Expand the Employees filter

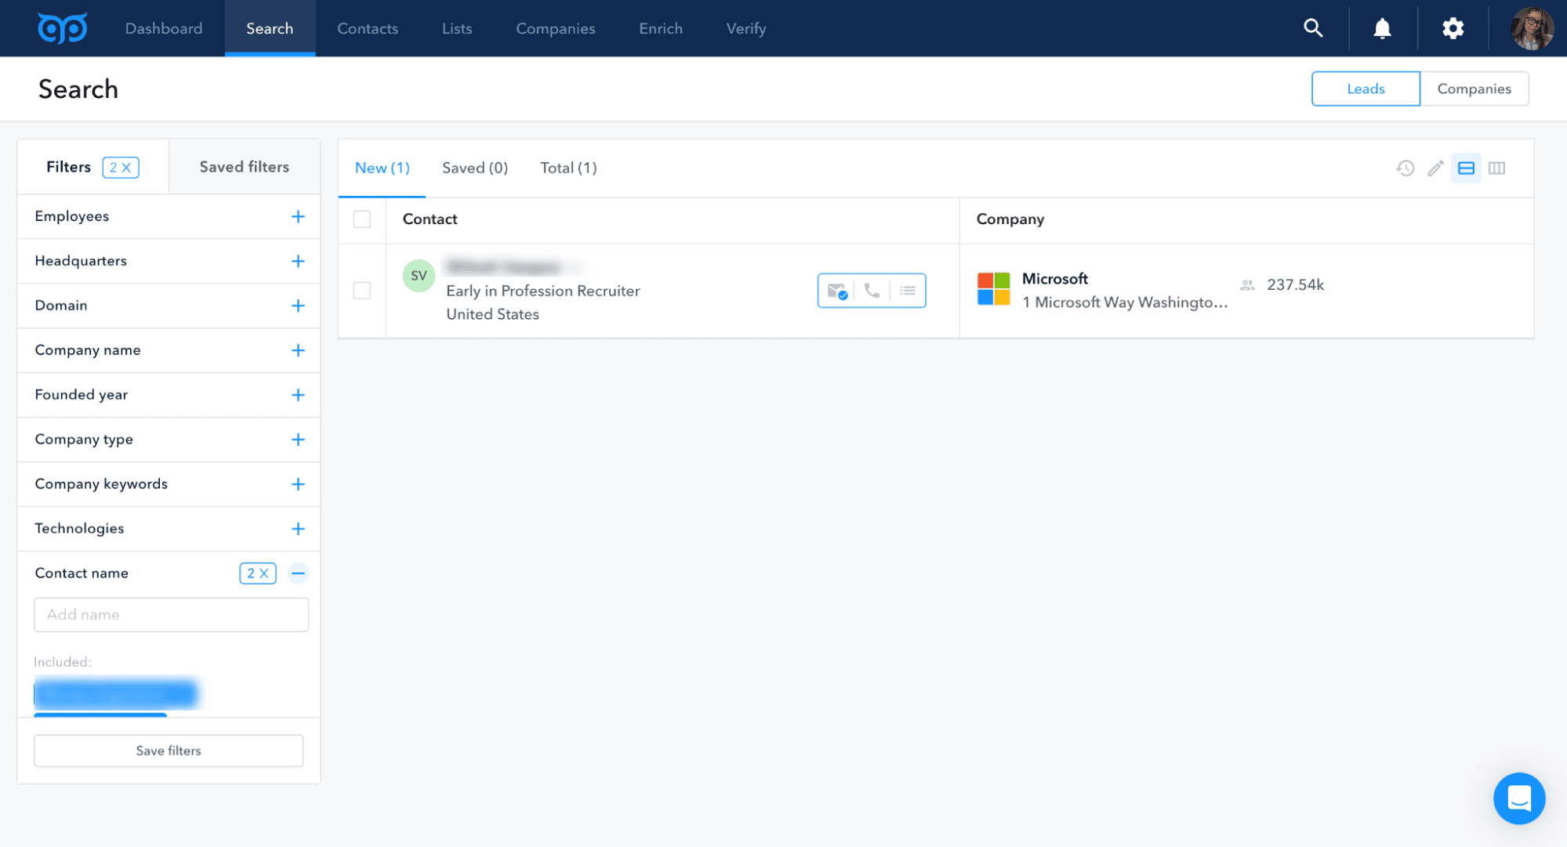298,216
